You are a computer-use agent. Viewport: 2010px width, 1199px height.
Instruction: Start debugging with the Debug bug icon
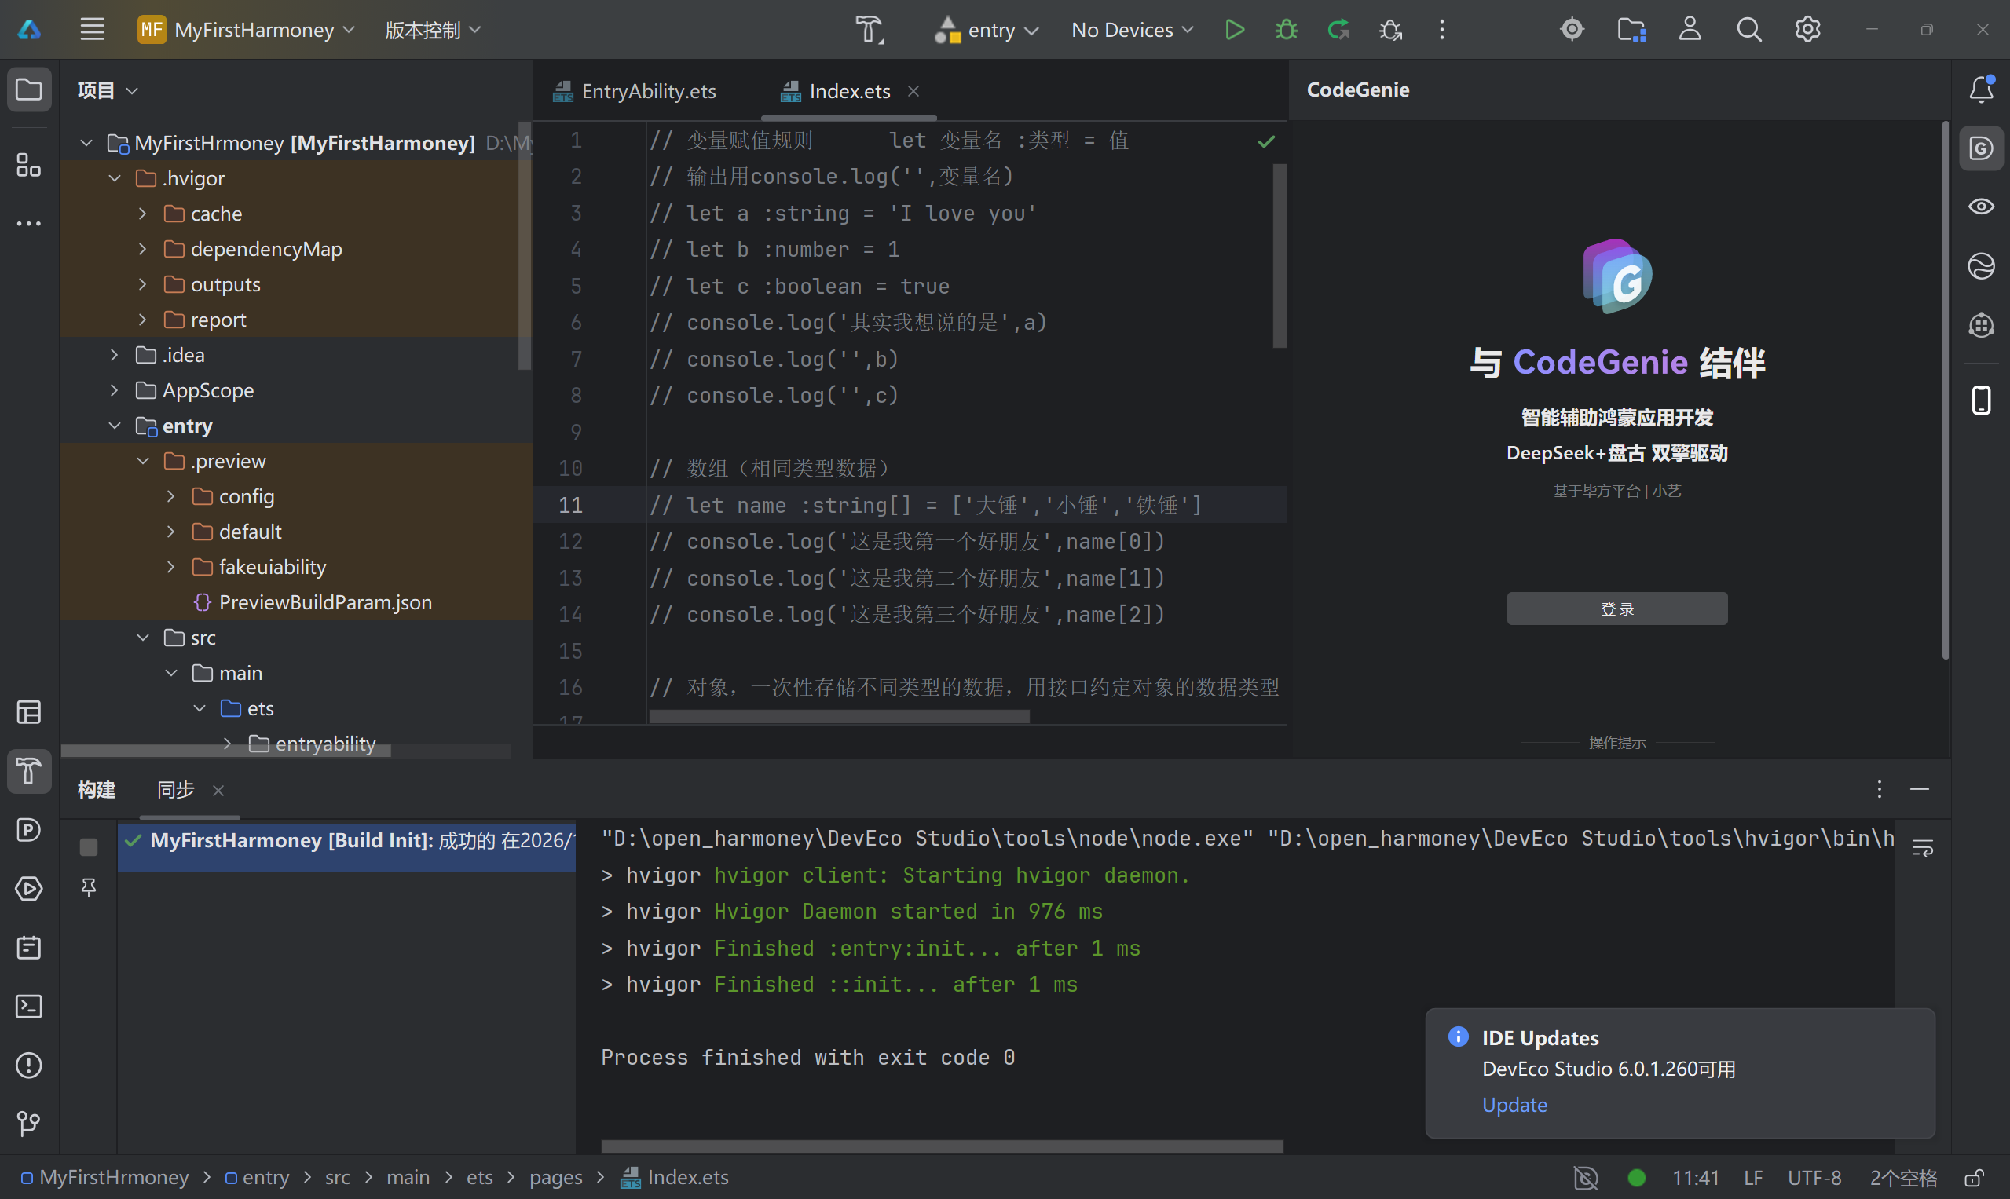1286,30
